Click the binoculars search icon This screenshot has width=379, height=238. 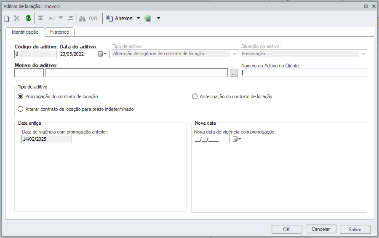pos(82,19)
